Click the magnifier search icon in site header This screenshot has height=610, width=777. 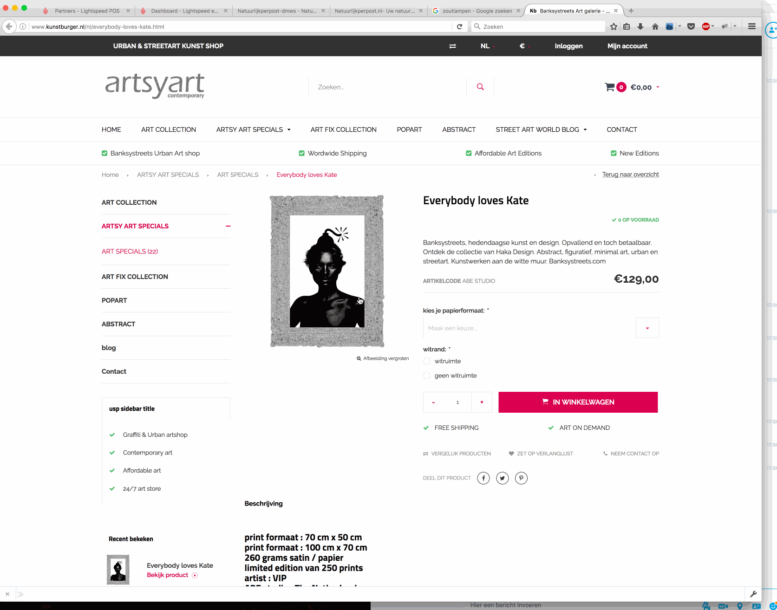point(480,87)
